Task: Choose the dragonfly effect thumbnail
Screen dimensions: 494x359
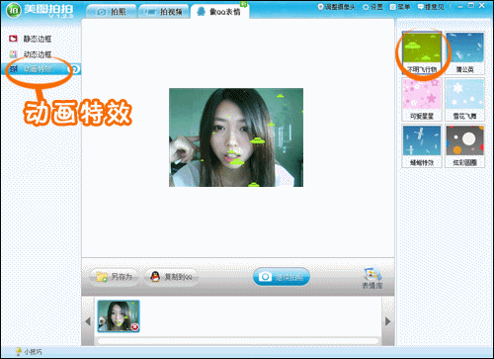Action: click(422, 146)
